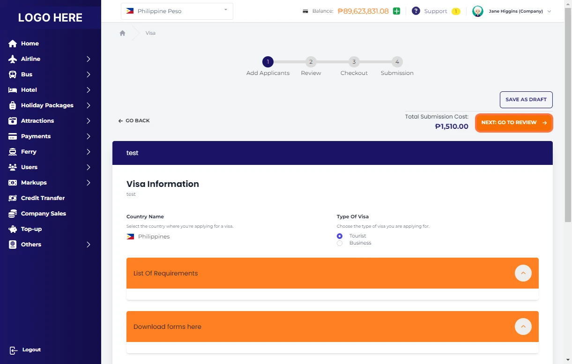Click the Company Sales coins icon
This screenshot has width=572, height=364.
[x=13, y=214]
